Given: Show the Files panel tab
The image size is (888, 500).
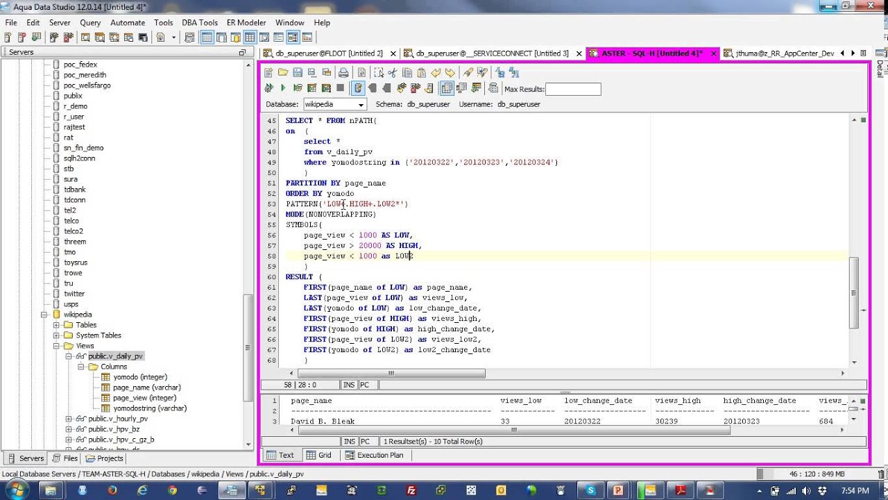Looking at the screenshot, I should [65, 458].
